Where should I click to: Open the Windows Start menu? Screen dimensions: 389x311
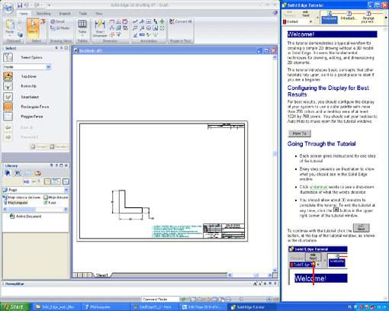14,306
